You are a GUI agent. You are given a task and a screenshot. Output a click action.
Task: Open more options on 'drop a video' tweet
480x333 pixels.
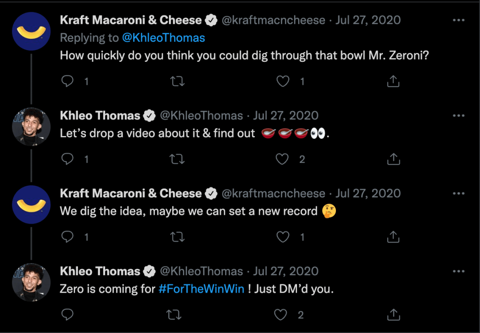pos(458,116)
